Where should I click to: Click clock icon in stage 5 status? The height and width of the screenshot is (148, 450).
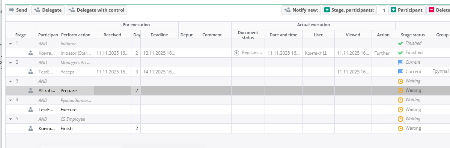[400, 119]
